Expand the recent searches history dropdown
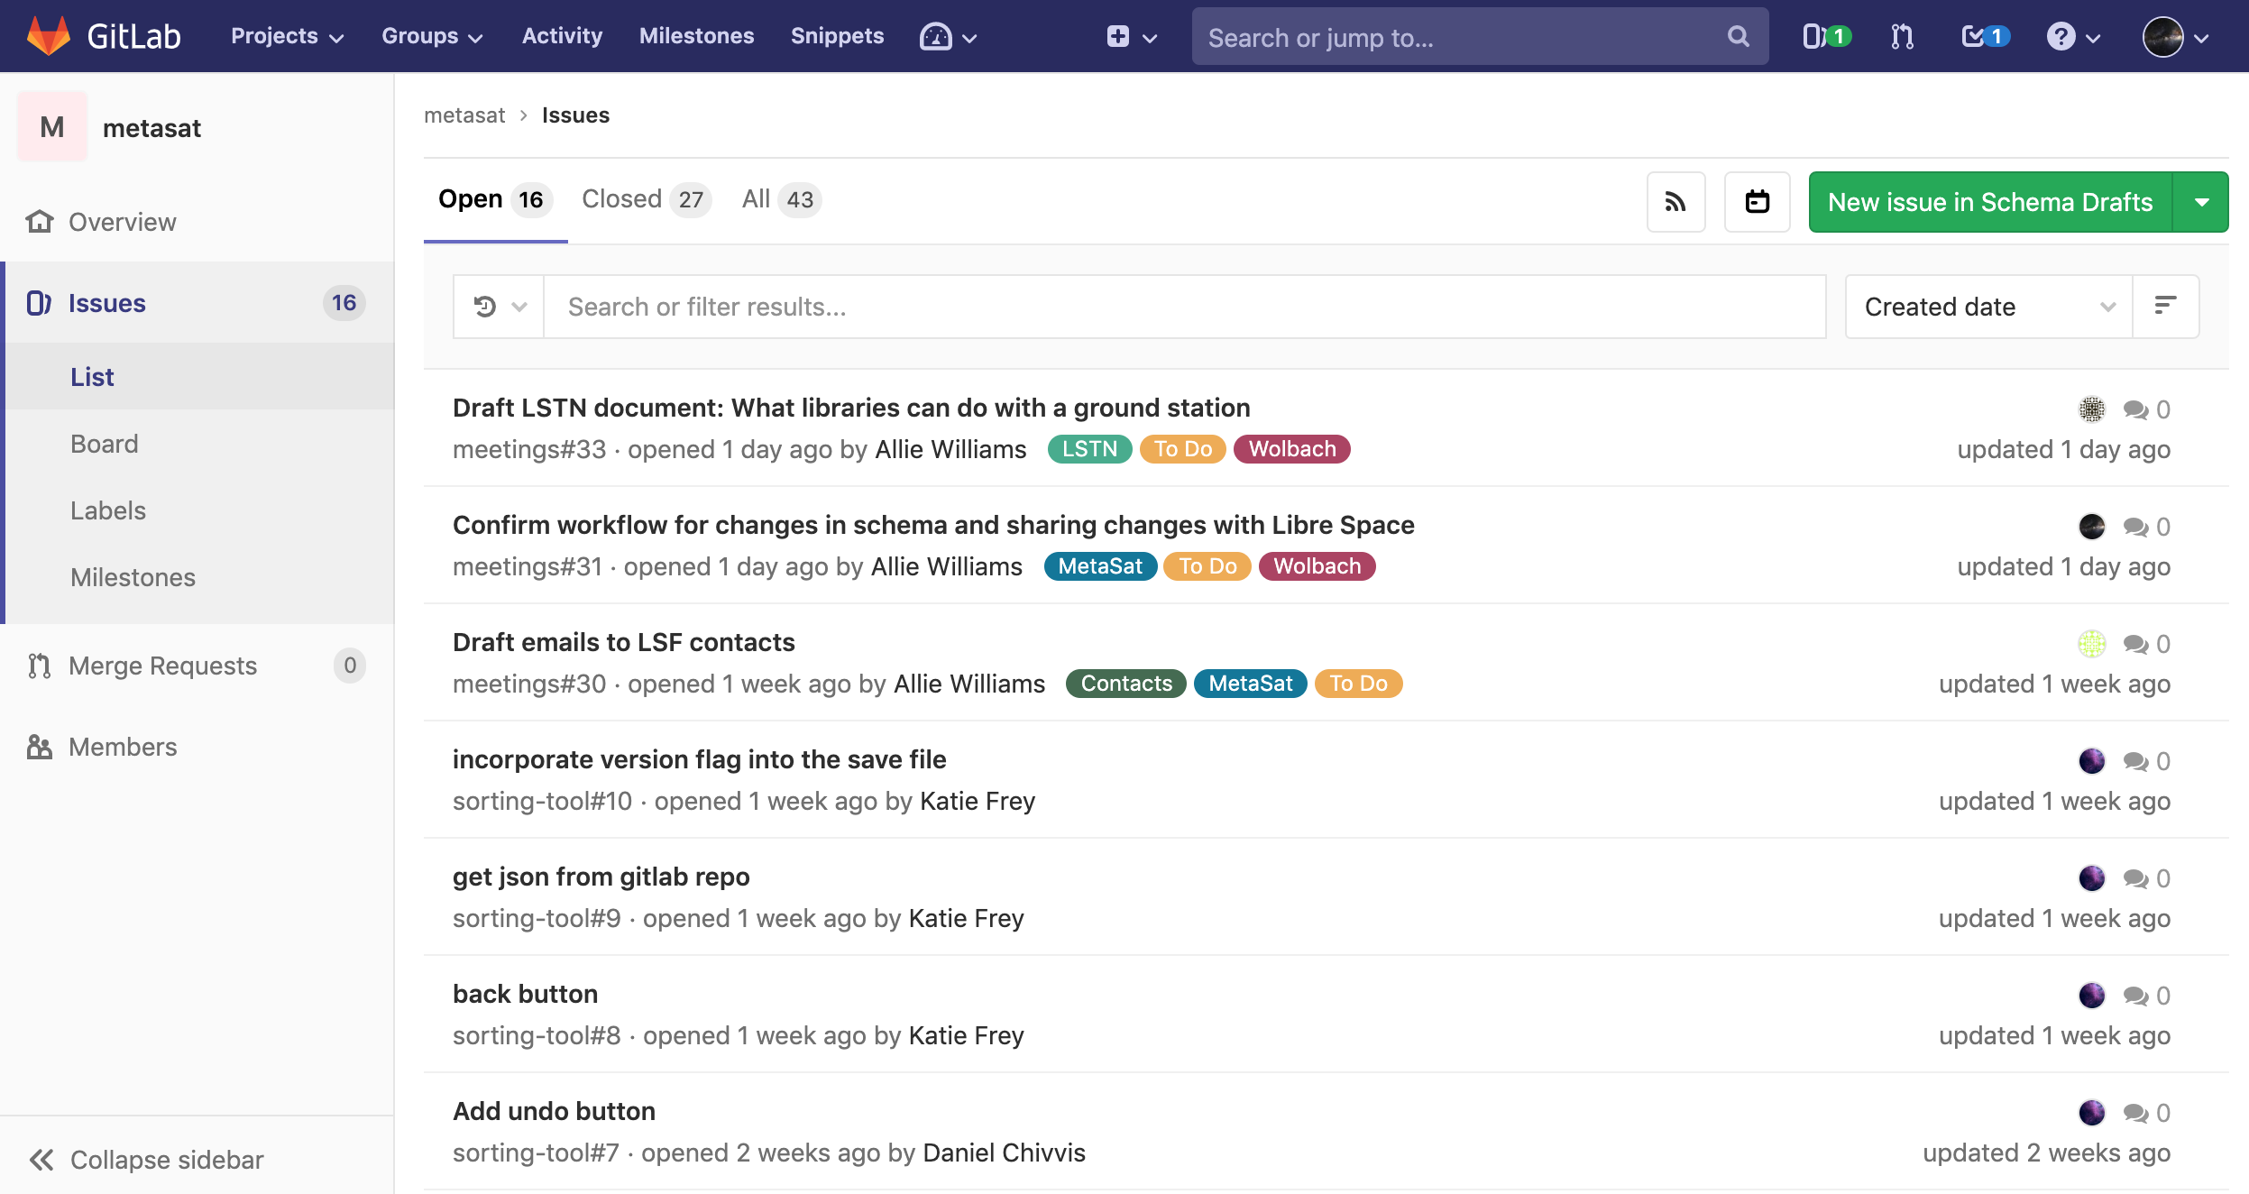Image resolution: width=2249 pixels, height=1194 pixels. pos(499,307)
